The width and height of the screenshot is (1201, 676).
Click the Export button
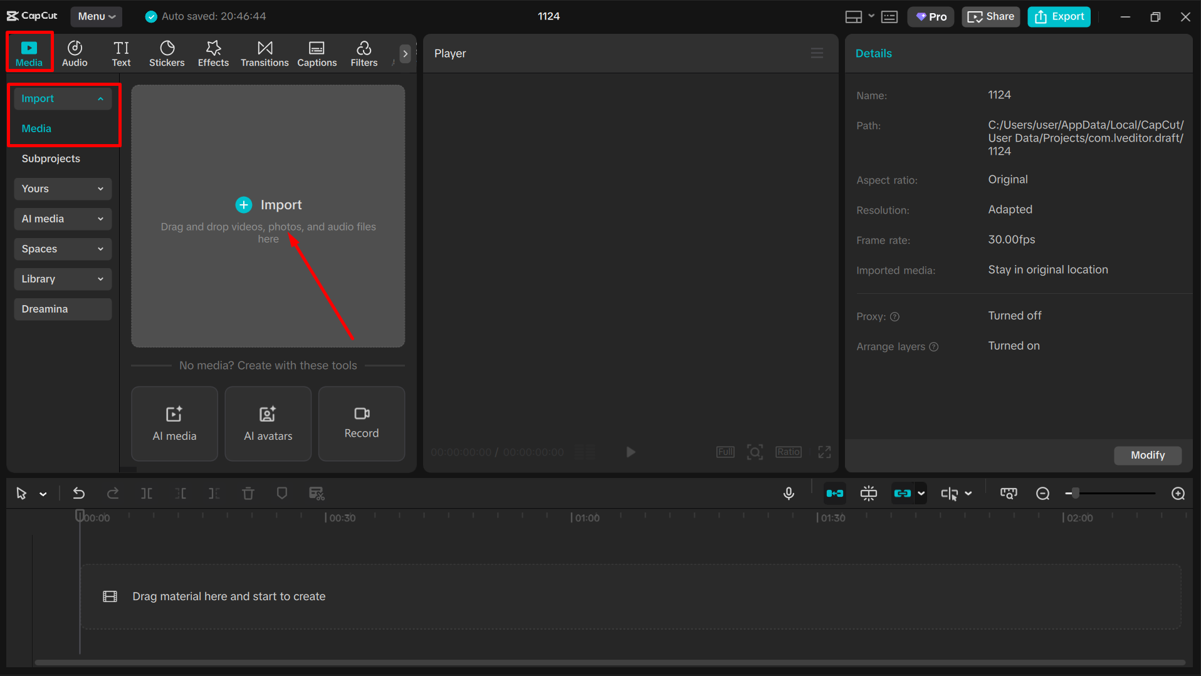coord(1058,16)
